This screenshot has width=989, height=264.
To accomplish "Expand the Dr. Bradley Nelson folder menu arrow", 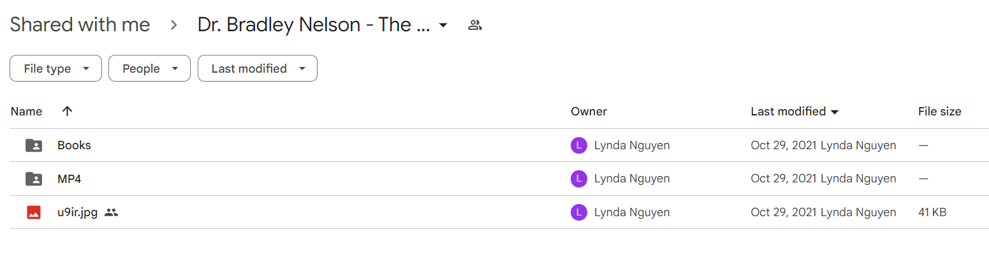I will pos(443,26).
